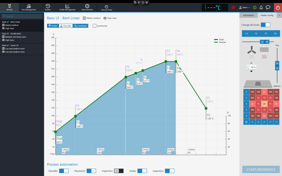
Task: Click the notification bell icon
Action: tap(261, 7)
